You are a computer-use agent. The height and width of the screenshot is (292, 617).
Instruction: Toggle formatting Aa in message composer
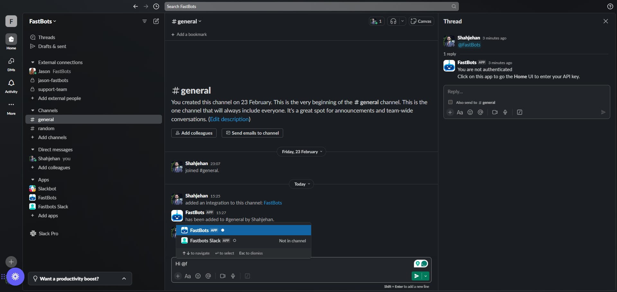tap(188, 276)
